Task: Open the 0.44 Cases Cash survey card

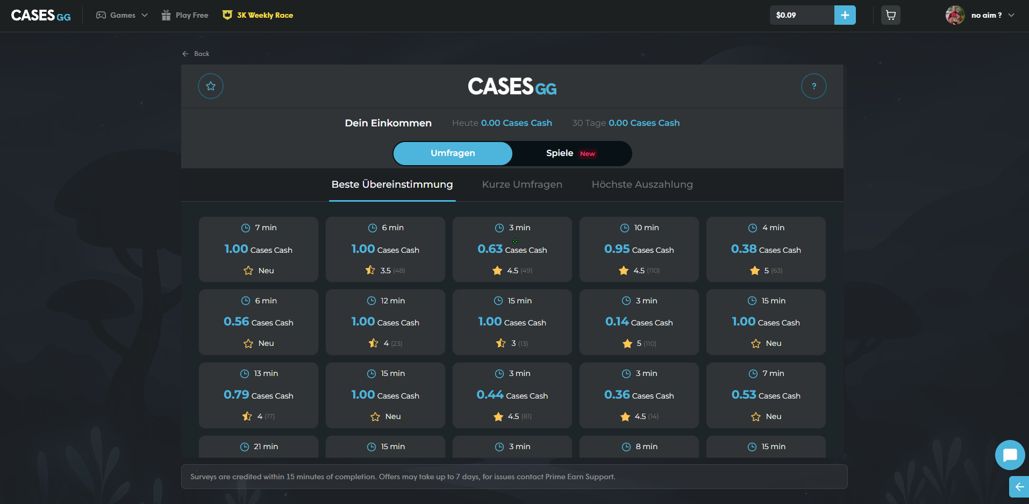Action: [512, 395]
